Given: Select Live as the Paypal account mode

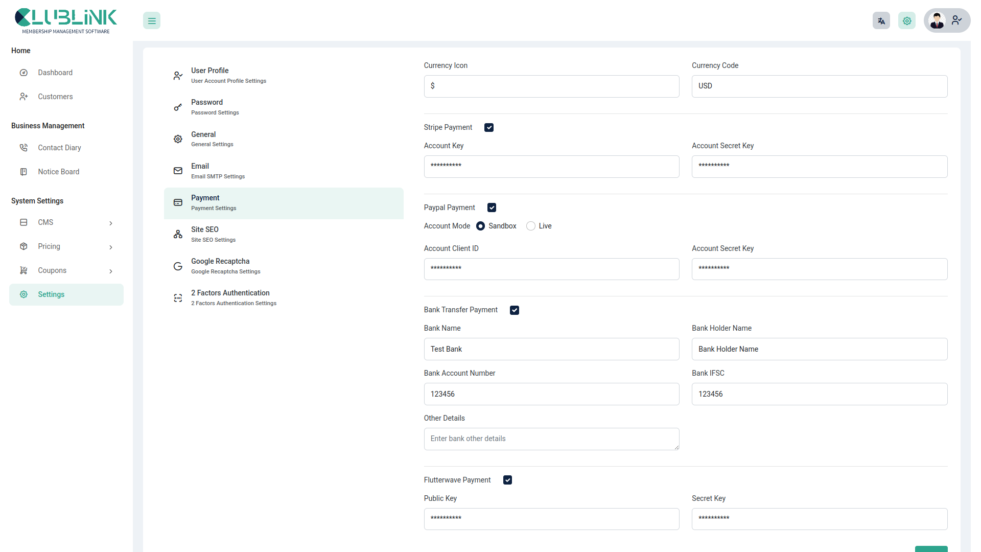Looking at the screenshot, I should click(530, 225).
